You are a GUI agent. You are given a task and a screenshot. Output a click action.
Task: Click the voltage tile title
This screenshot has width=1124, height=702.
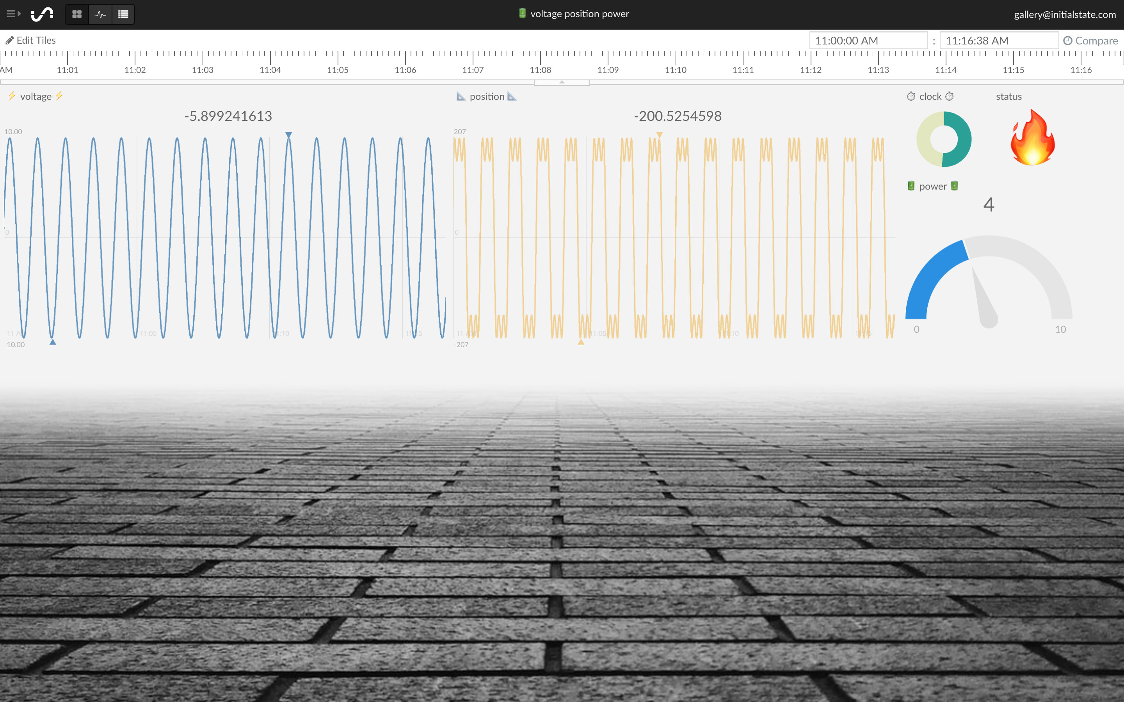coord(36,97)
